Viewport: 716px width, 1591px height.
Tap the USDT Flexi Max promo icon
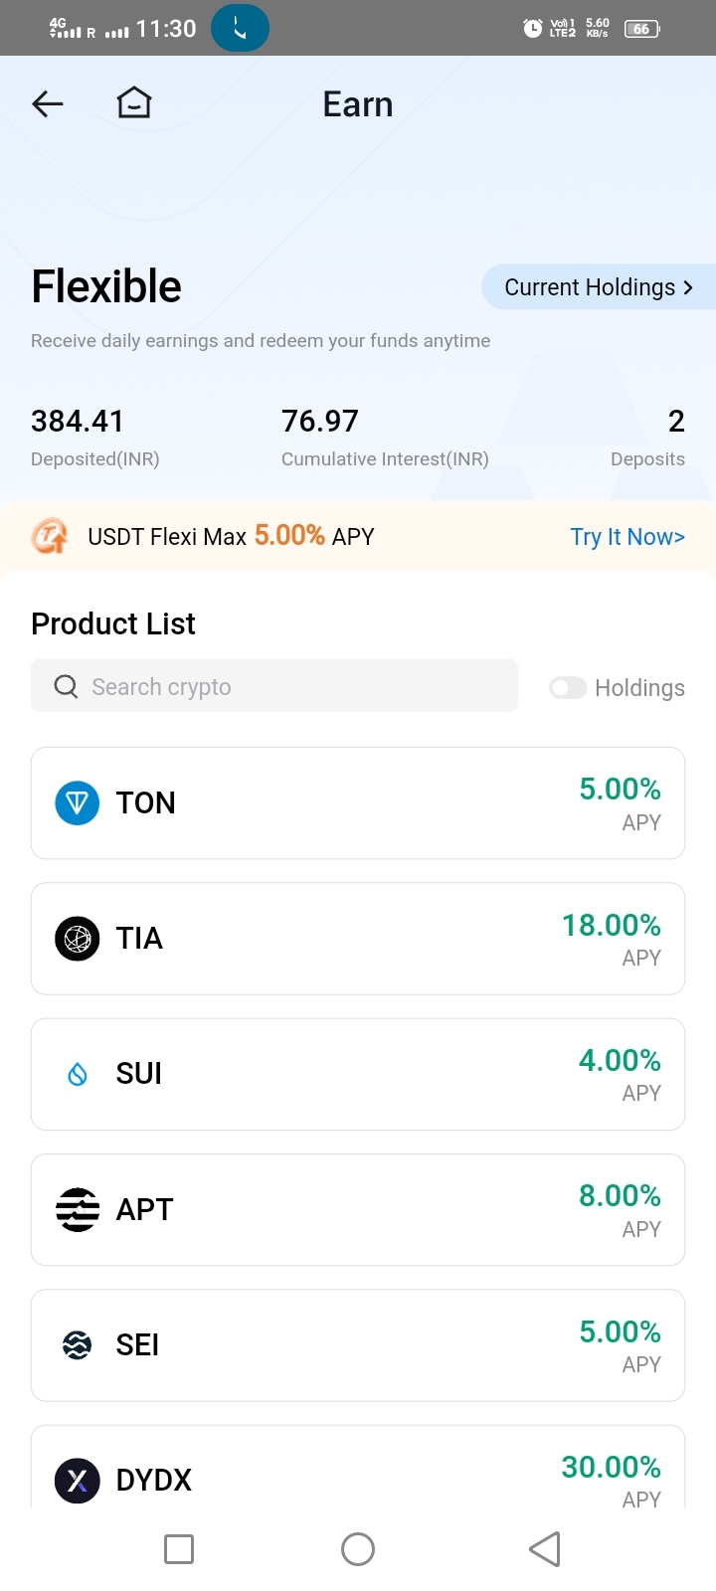click(x=50, y=537)
